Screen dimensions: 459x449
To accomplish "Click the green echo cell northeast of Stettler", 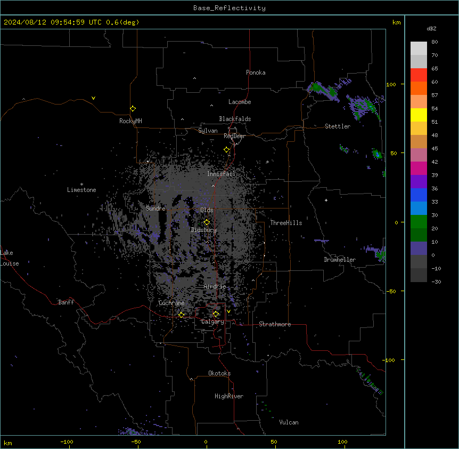I will (317, 87).
